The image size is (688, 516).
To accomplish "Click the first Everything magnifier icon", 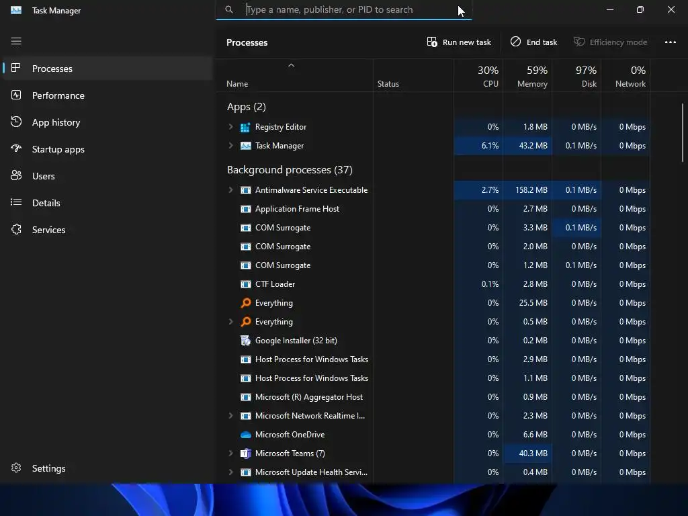I will tap(246, 303).
